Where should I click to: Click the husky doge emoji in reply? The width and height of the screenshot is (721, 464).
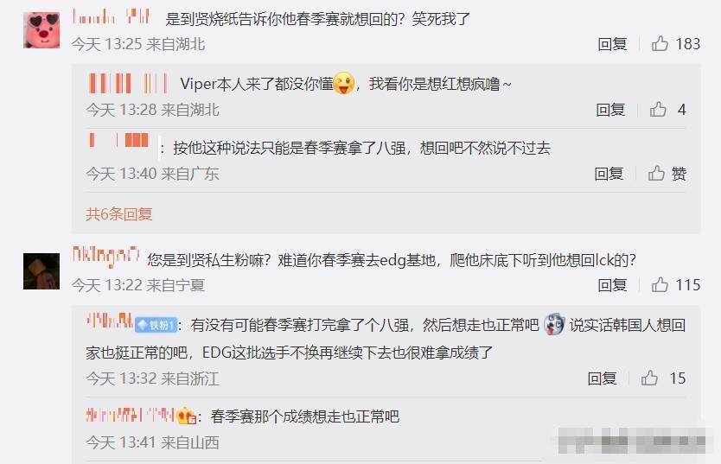point(554,325)
